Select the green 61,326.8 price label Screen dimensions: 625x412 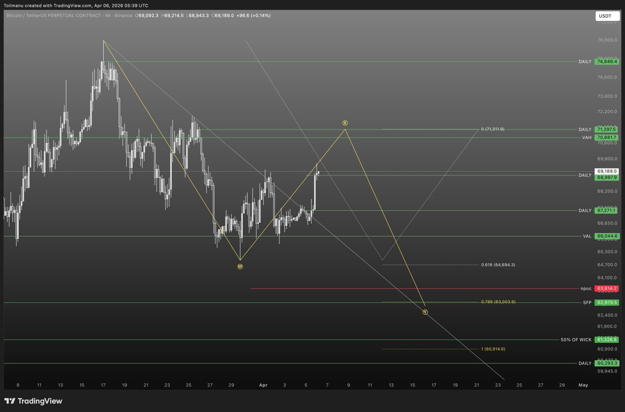point(607,340)
